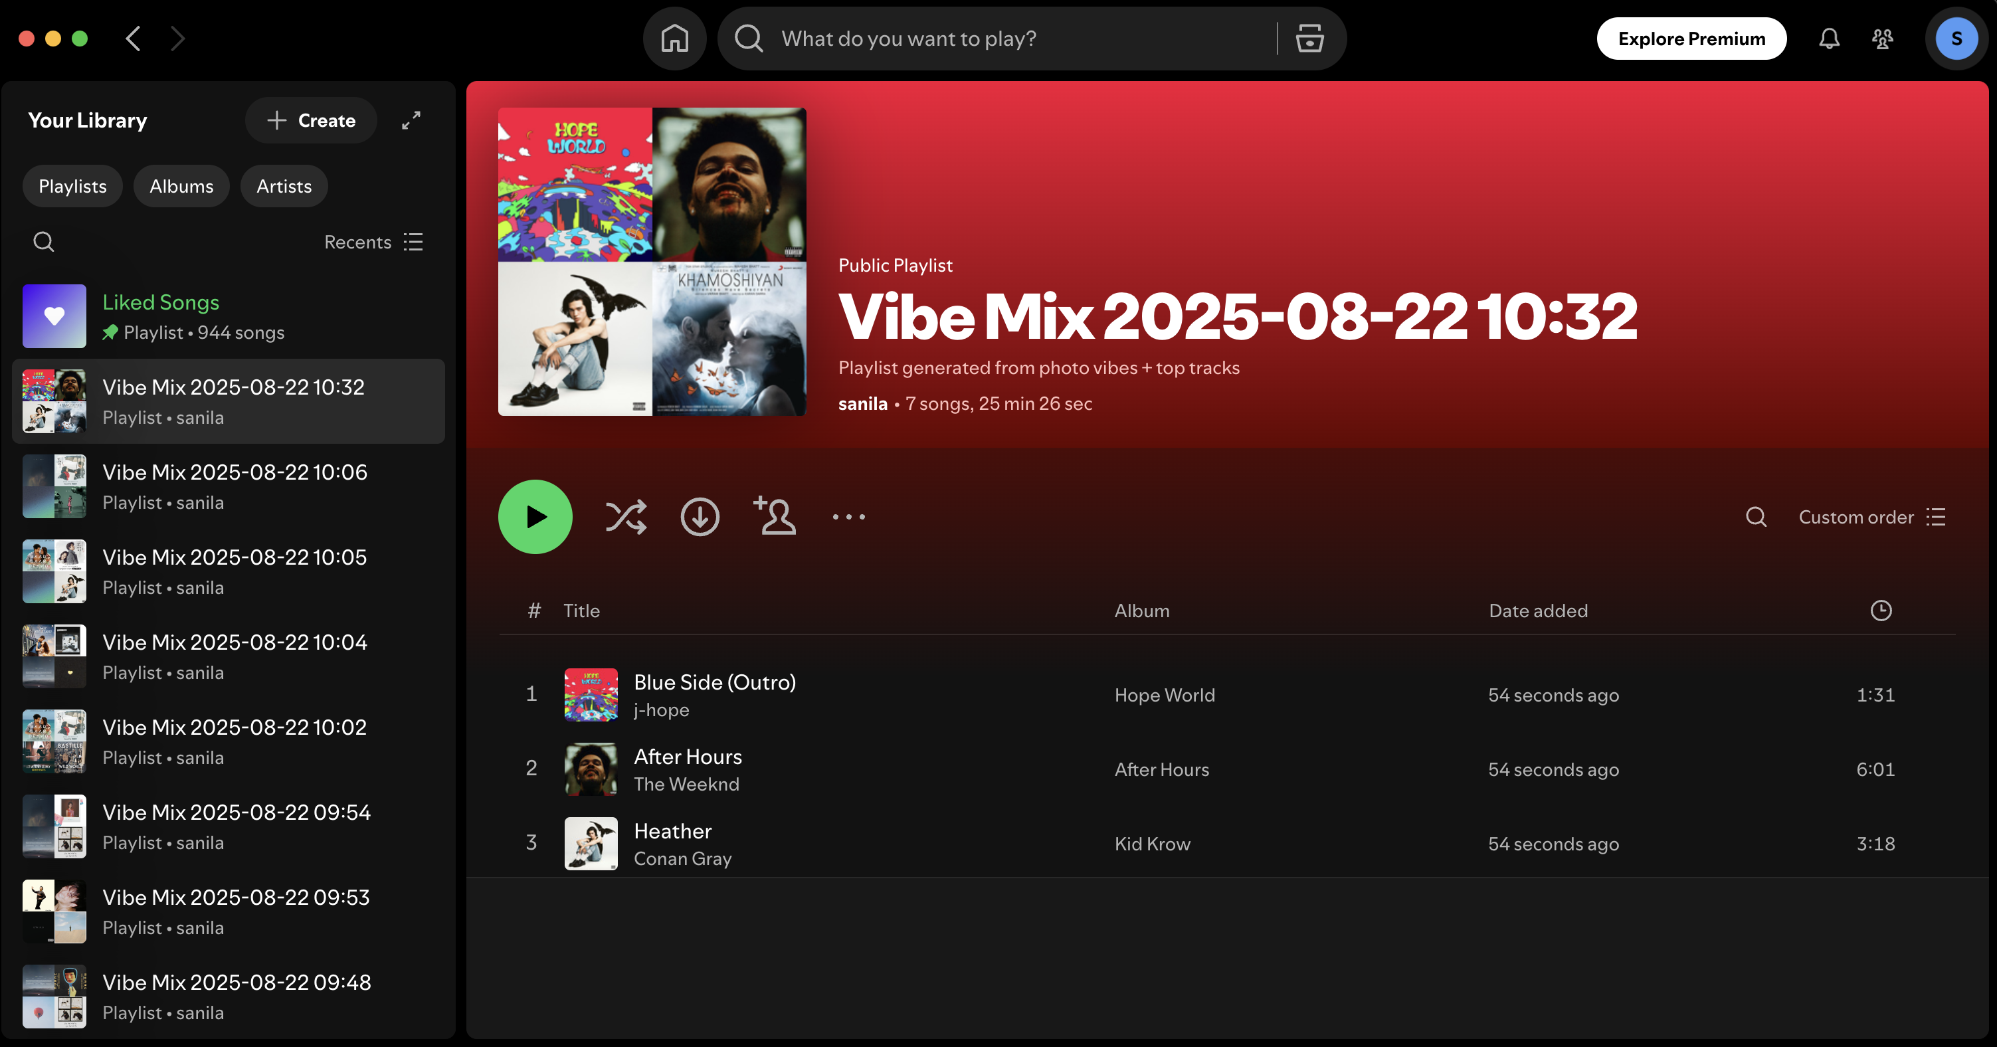Expand Your Library to full view

click(x=411, y=120)
